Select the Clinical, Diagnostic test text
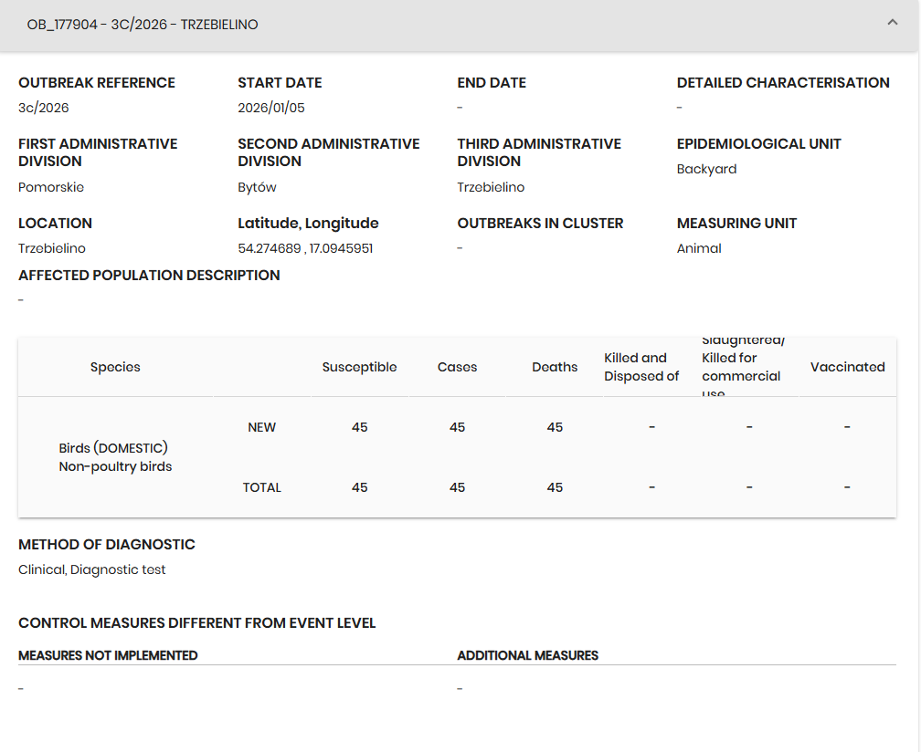921x752 pixels. (x=92, y=569)
